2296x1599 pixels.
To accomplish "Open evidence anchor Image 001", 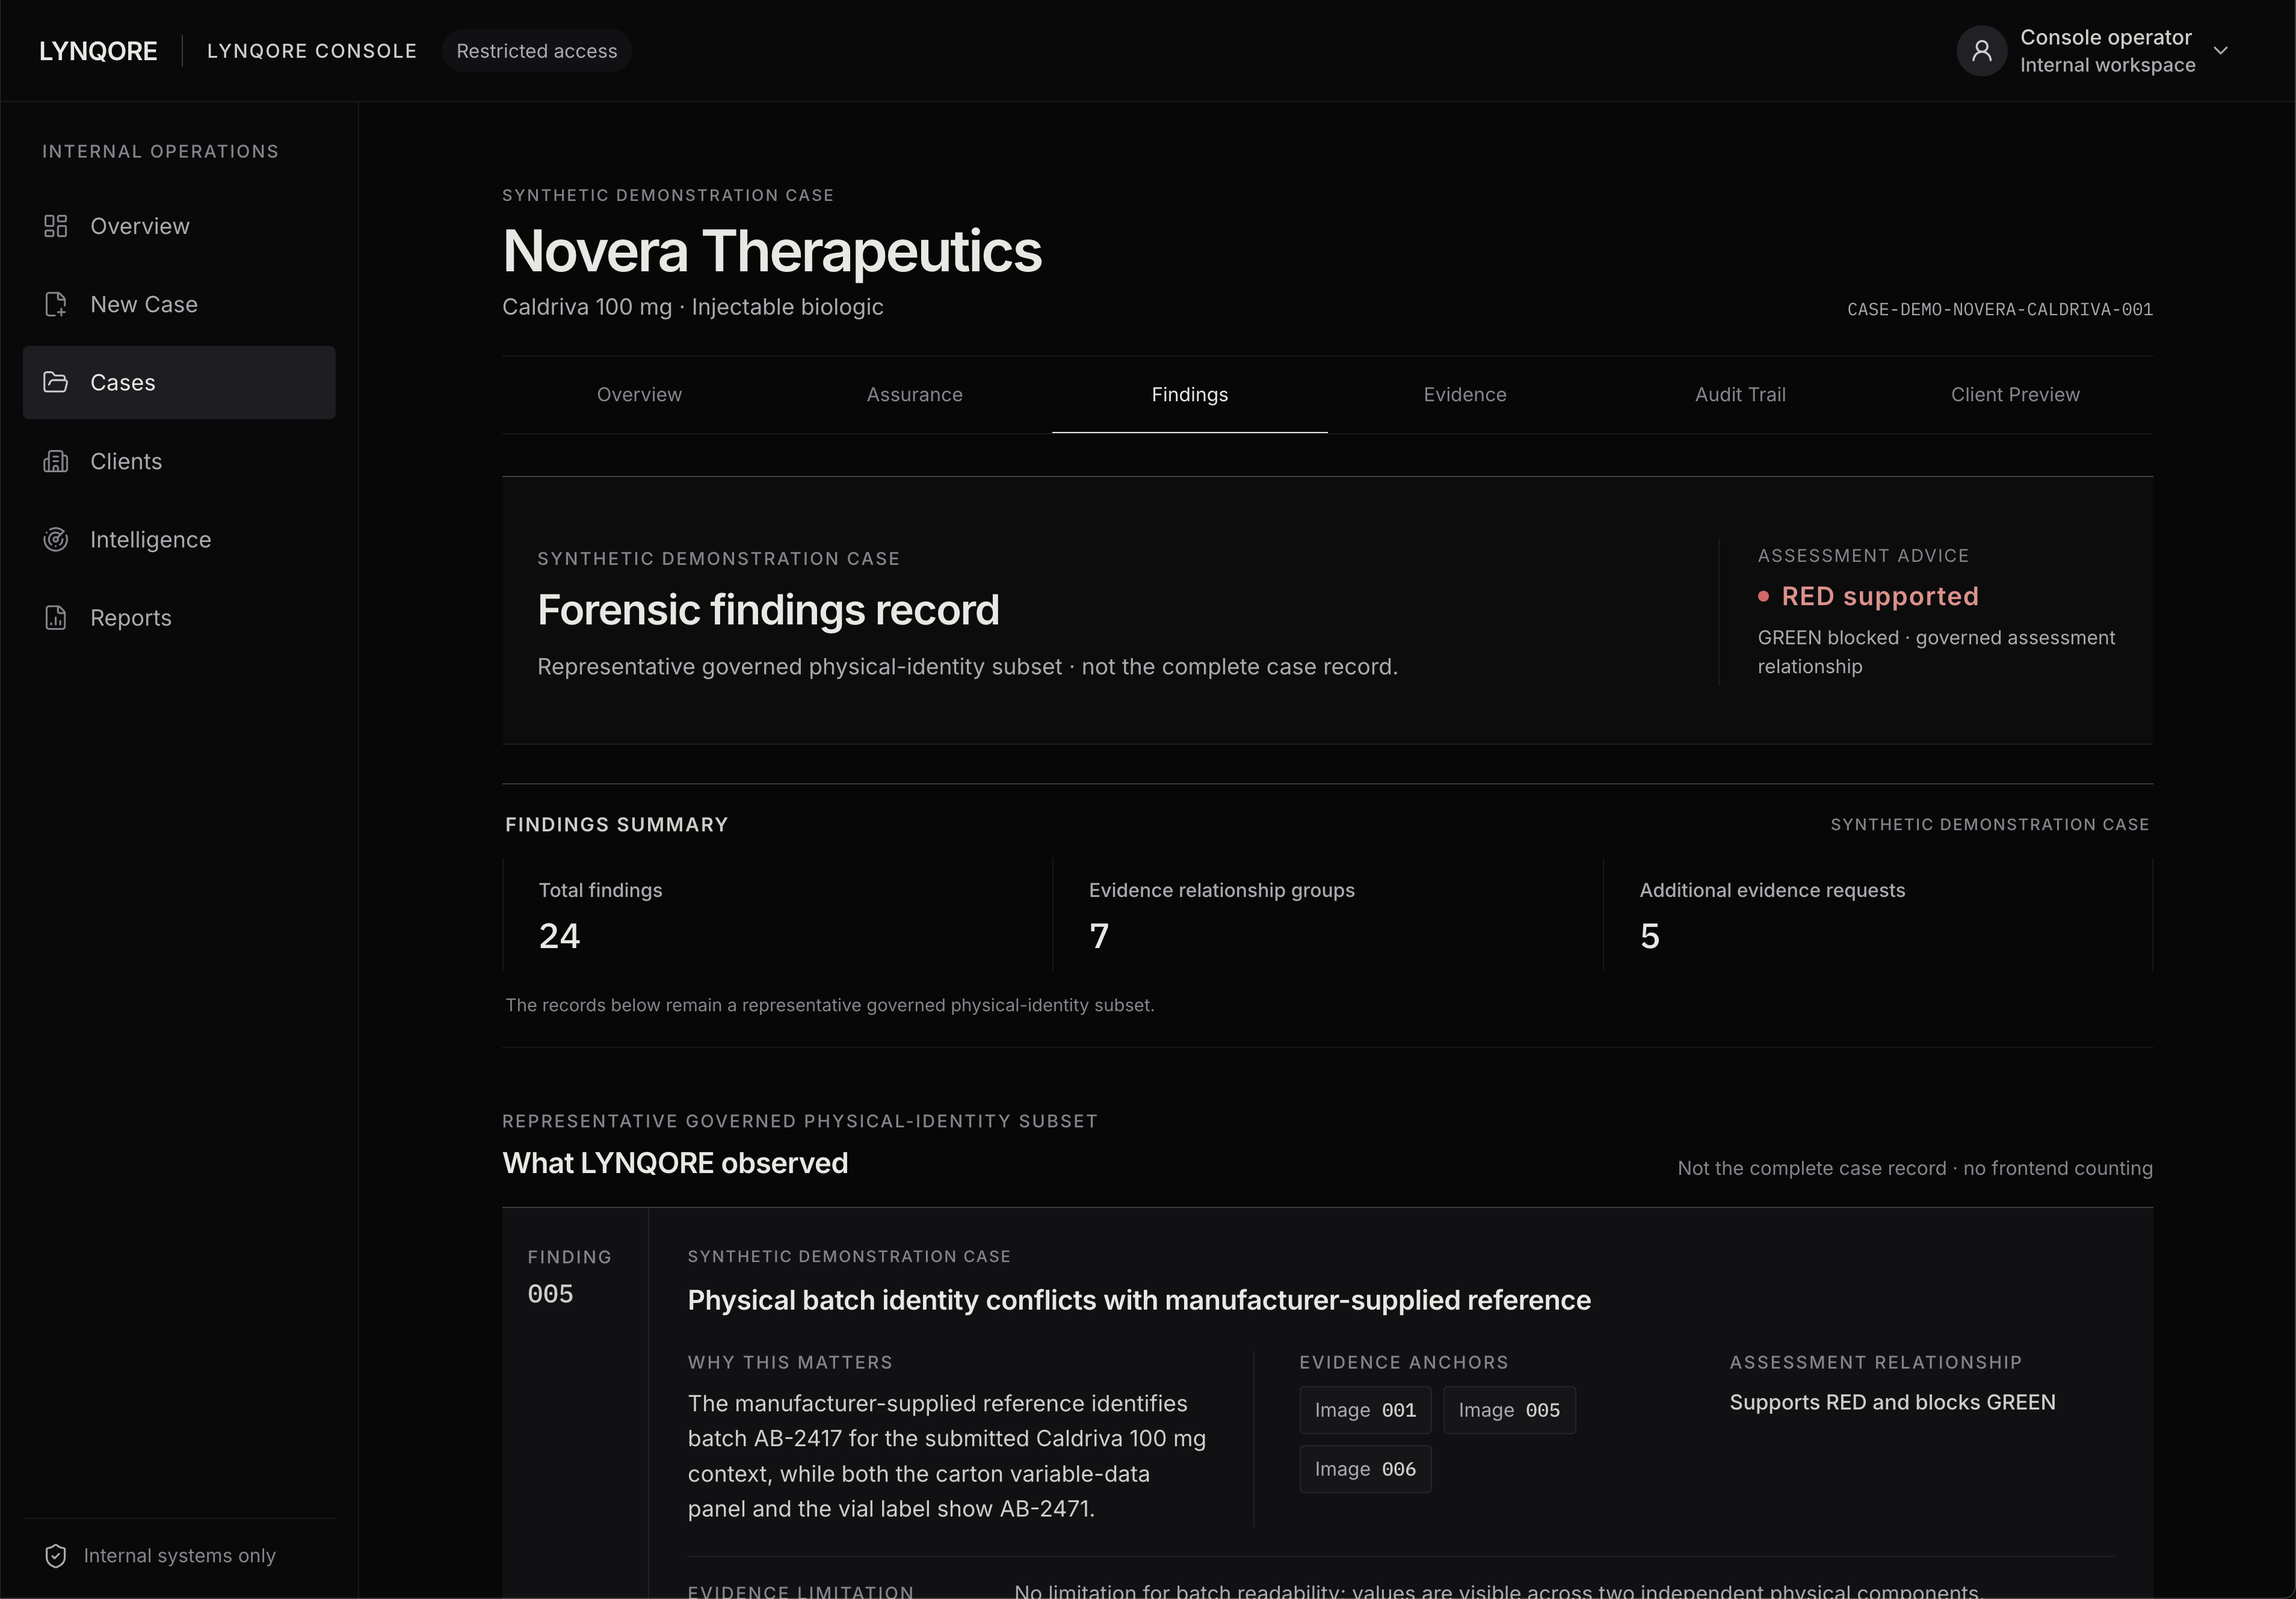I will 1365,1410.
